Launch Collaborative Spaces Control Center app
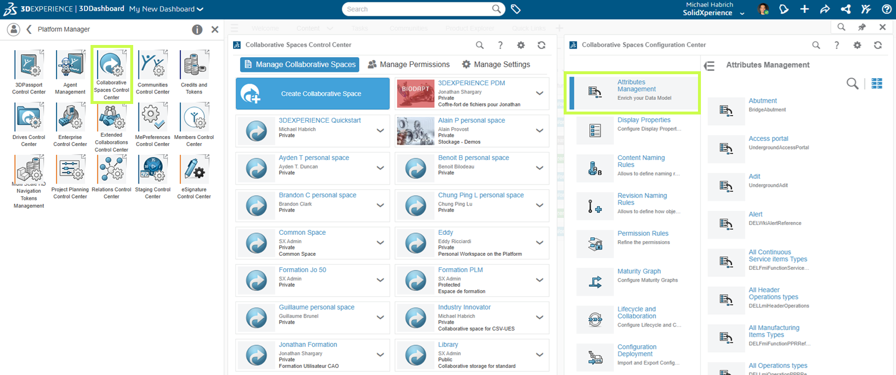The height and width of the screenshot is (375, 896). coord(112,75)
